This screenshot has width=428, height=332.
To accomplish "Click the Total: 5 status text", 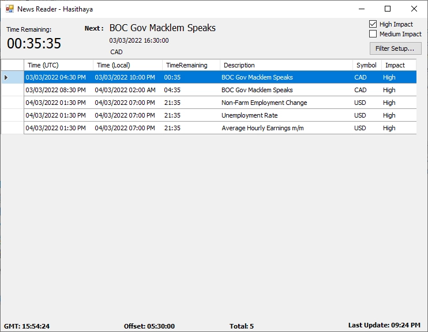I will click(x=242, y=326).
